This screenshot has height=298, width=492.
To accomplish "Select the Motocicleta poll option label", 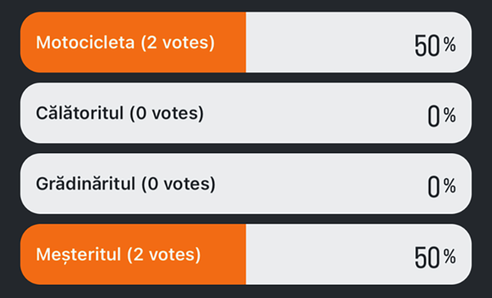I will [84, 42].
